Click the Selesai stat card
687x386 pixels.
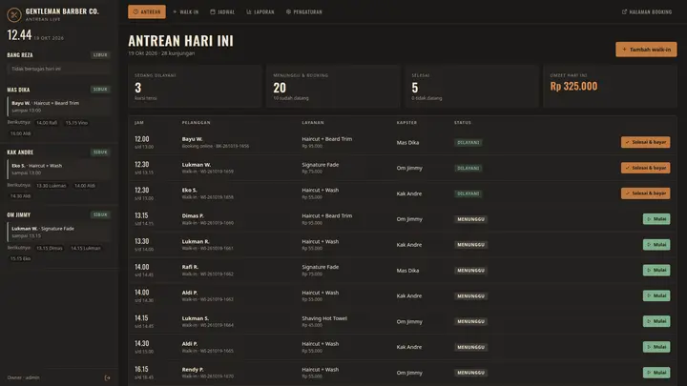coord(471,86)
